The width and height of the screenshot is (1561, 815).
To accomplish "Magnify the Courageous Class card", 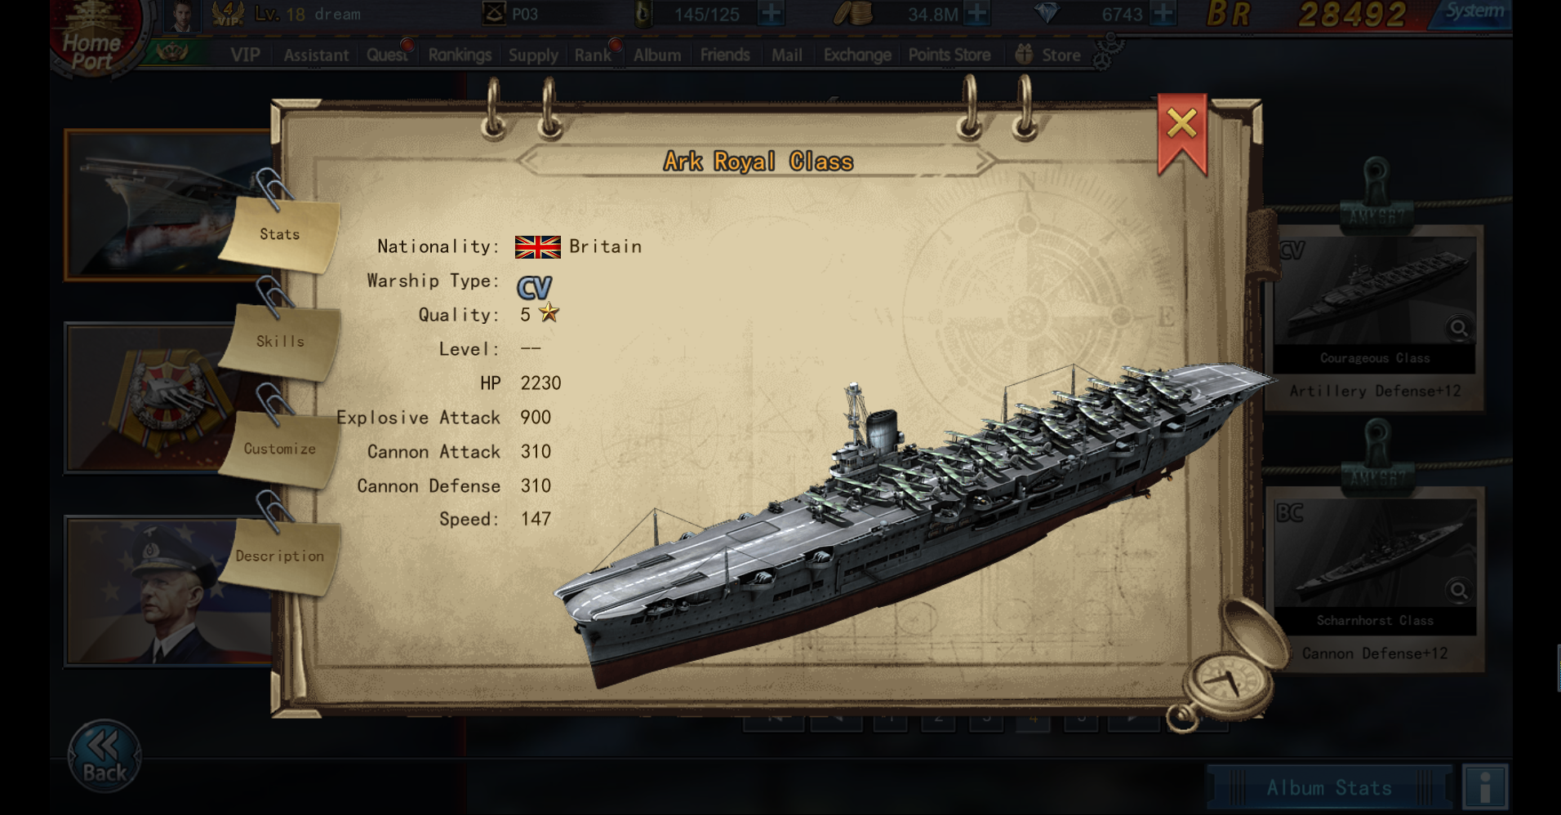I will [x=1459, y=328].
